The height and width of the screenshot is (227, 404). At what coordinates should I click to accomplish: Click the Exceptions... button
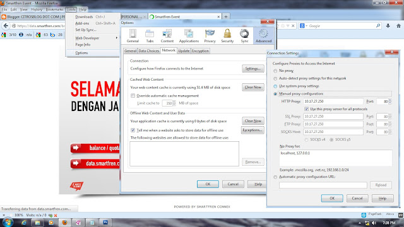(252, 131)
